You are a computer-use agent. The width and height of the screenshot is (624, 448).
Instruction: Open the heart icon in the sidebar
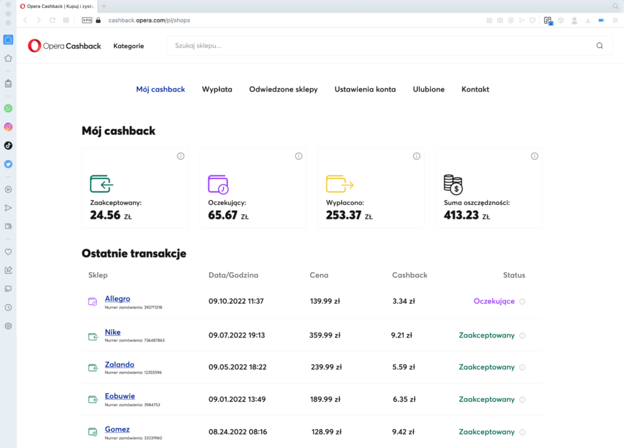(8, 252)
